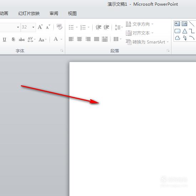This screenshot has width=196, height=196.
Task: Select the arc shape
Action: coord(192,38)
